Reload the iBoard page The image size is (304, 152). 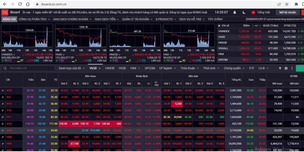point(20,4)
